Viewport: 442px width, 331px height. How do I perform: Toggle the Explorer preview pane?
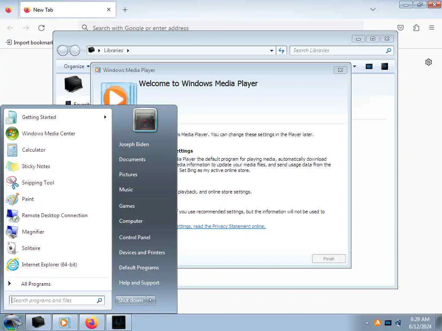369,66
